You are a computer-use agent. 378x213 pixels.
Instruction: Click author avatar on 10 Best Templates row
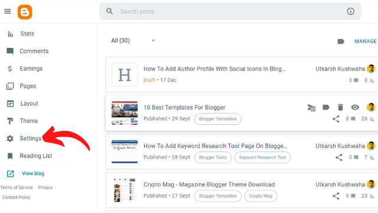[371, 107]
